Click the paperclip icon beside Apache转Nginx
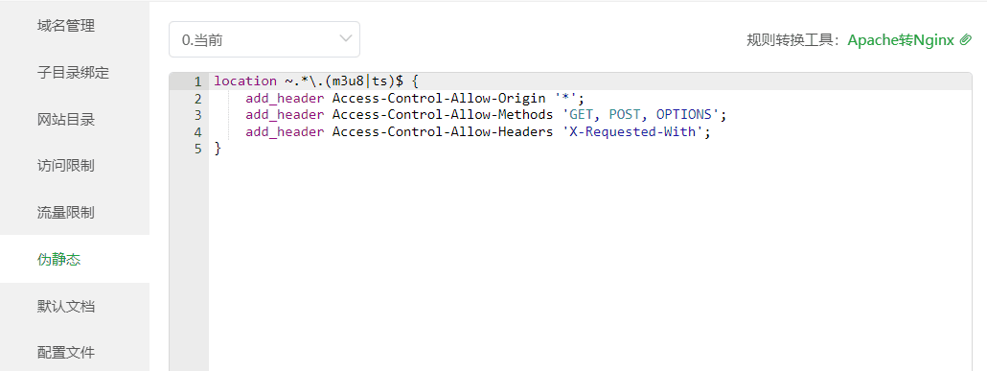The width and height of the screenshot is (987, 371). [966, 40]
